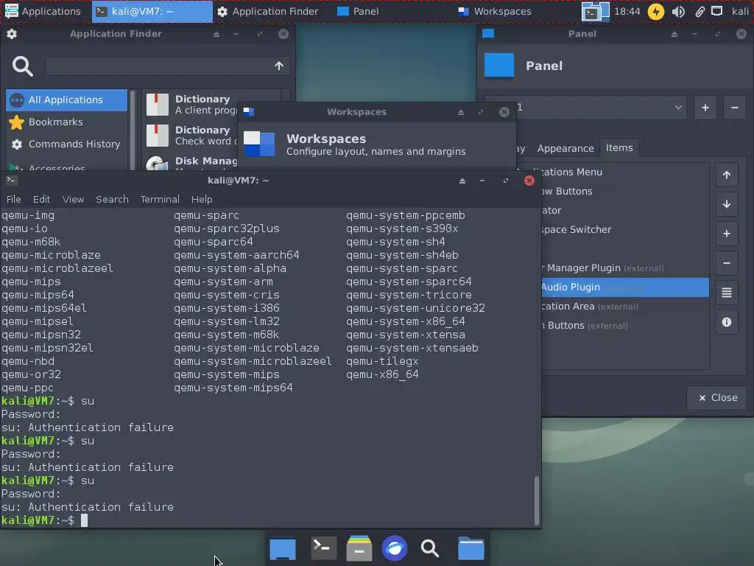
Task: Launch Terminal from bottom dock
Action: (x=323, y=548)
